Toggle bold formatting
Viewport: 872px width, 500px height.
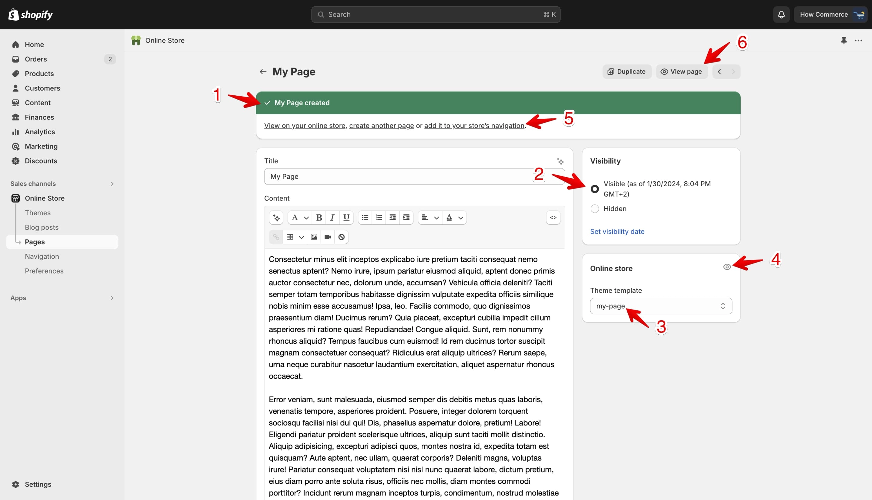pos(319,218)
